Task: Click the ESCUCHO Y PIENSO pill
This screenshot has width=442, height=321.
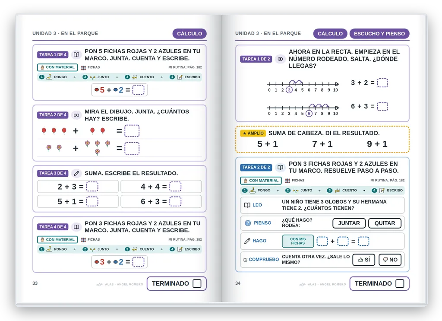Action: tap(379, 34)
